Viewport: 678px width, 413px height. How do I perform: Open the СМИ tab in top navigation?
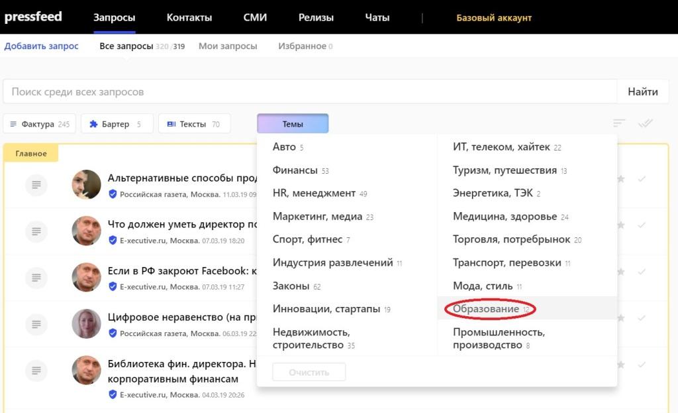255,18
